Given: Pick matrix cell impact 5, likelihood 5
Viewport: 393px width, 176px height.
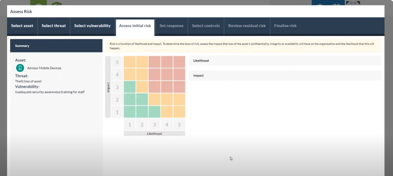Looking at the screenshot, I should pos(179,62).
